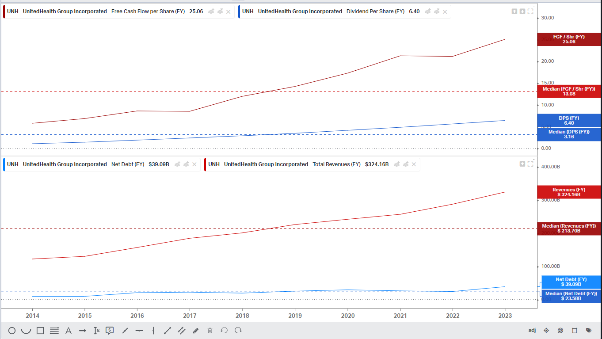Click the Median (FCF / Shr (FY)) 13.08 label
Screen dimensions: 602x339
(569, 91)
